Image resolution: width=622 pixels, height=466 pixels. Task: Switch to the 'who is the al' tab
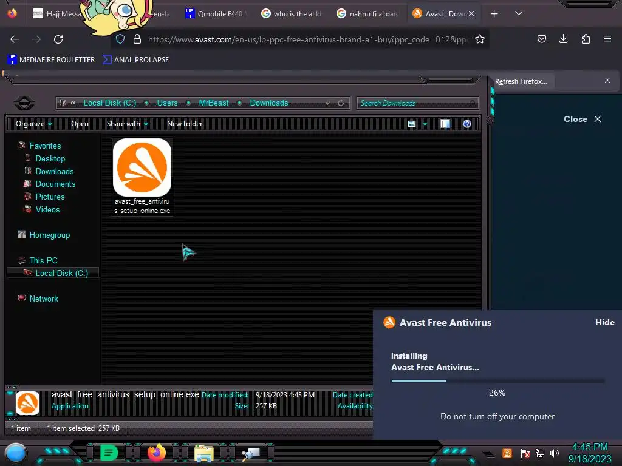[292, 14]
